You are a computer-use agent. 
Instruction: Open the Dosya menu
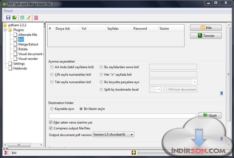[x=8, y=11]
